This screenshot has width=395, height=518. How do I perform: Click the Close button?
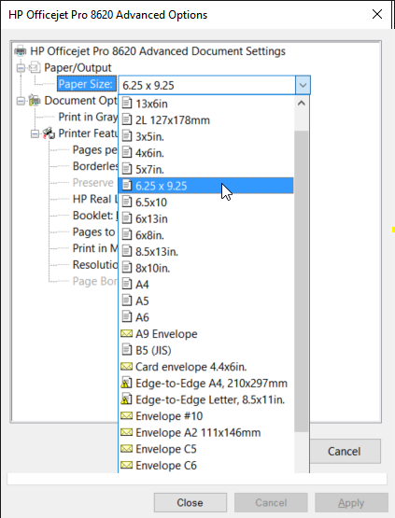(x=190, y=502)
